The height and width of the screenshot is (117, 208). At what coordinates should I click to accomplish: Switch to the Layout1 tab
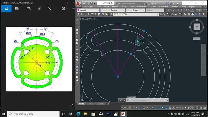[x=91, y=104]
